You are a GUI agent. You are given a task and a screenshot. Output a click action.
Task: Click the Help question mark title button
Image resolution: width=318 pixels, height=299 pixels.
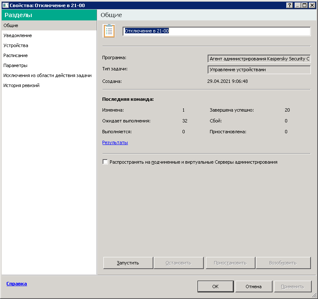[x=289, y=5]
